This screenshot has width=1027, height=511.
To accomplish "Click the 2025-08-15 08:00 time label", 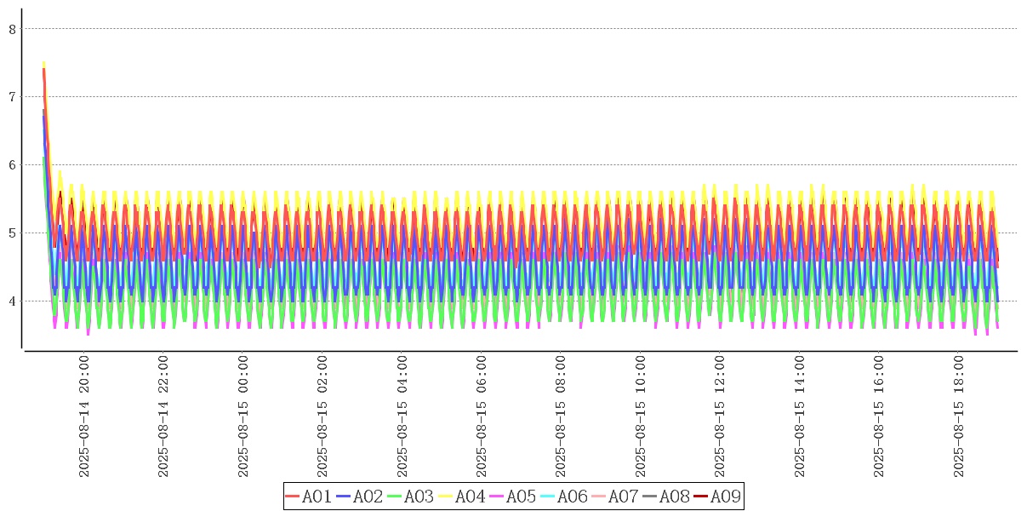I will click(x=562, y=416).
